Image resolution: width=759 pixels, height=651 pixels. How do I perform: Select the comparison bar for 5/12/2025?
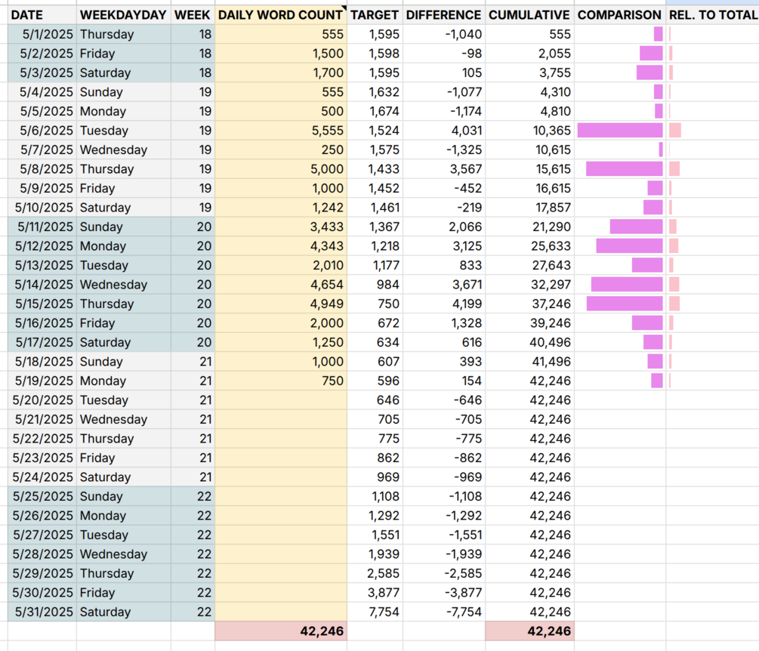(x=629, y=246)
